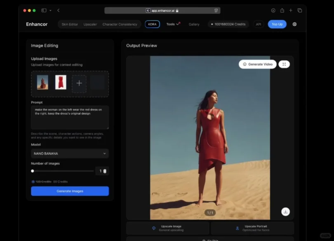334x241 pixels.
Task: Select the KORA tab
Action: pos(152,24)
